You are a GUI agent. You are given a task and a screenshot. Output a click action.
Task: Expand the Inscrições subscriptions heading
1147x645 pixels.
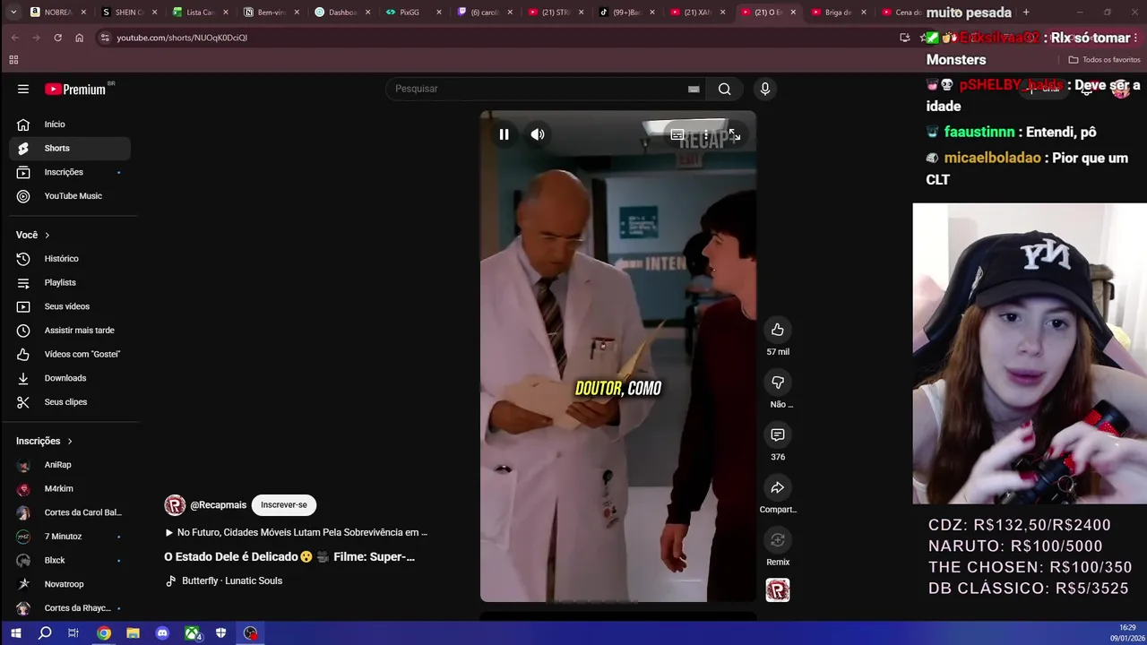point(44,441)
